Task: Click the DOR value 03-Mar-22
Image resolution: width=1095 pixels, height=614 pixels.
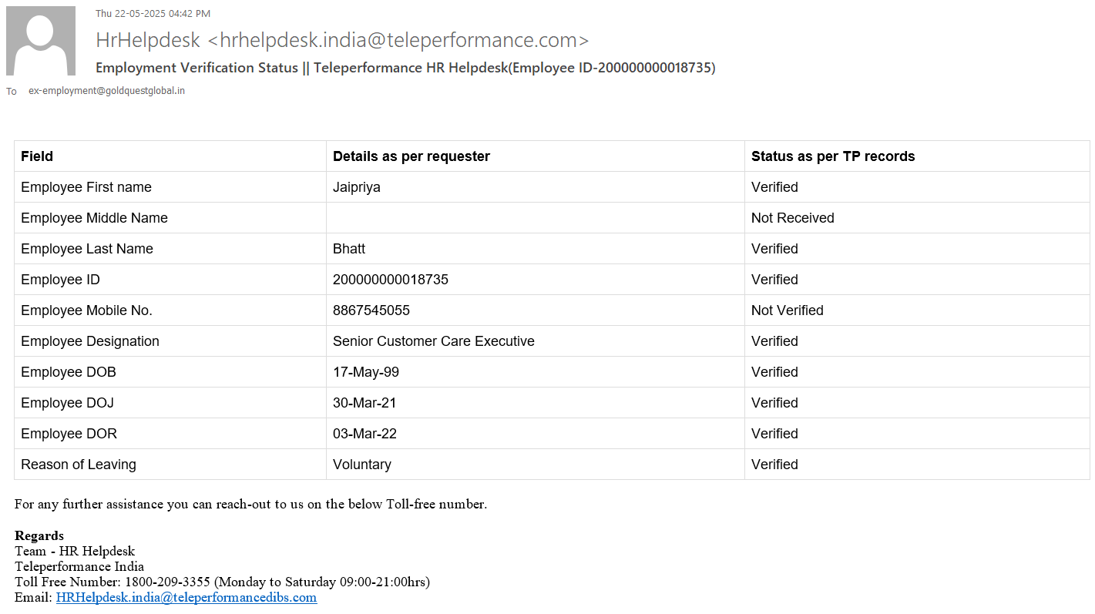Action: coord(364,434)
